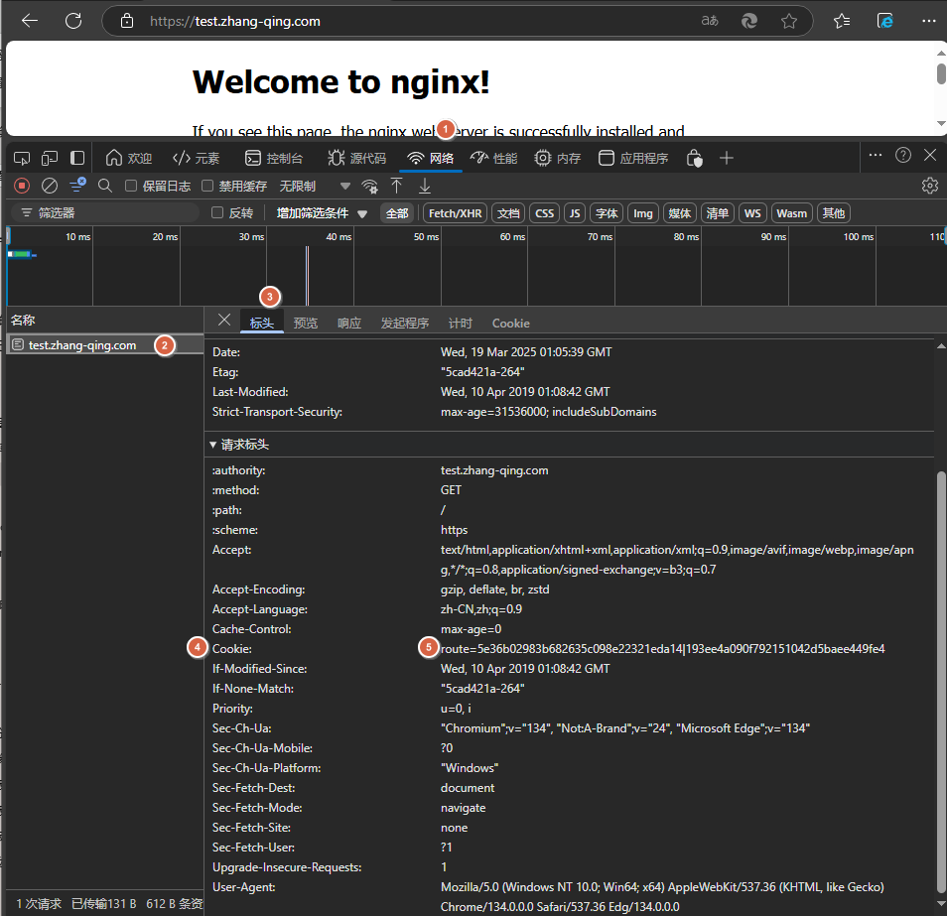Open DevTools customize ellipsis menu
The image size is (947, 916).
click(x=876, y=155)
